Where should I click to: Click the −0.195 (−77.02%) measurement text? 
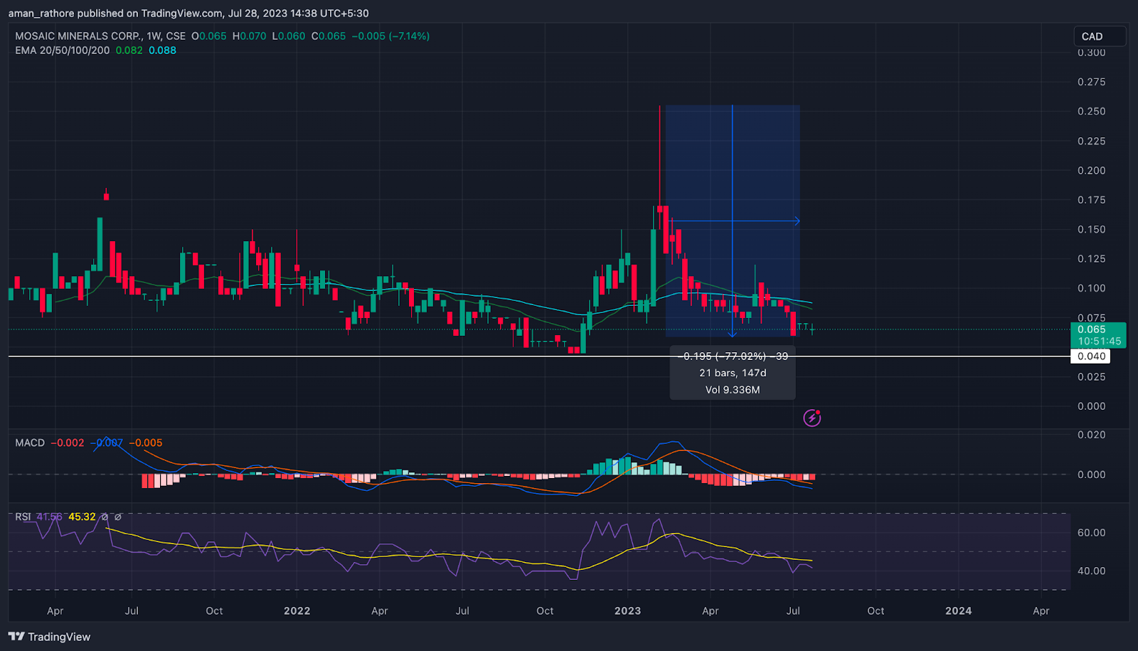[x=733, y=356]
